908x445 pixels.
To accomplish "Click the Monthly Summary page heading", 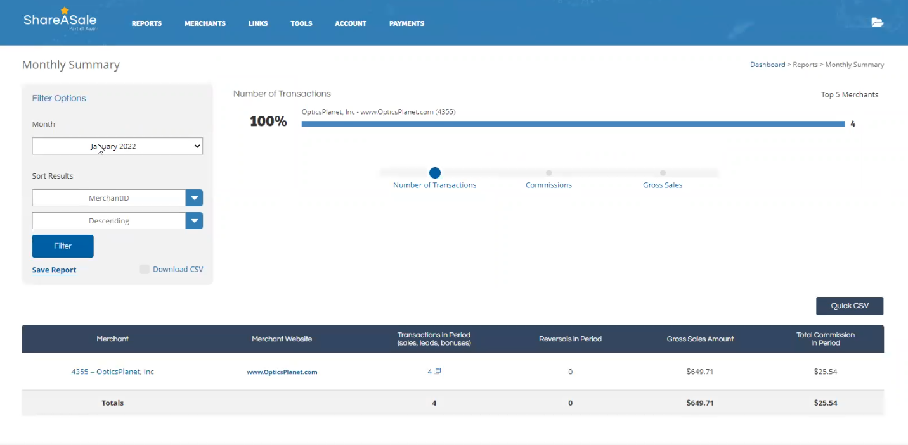I will click(70, 65).
